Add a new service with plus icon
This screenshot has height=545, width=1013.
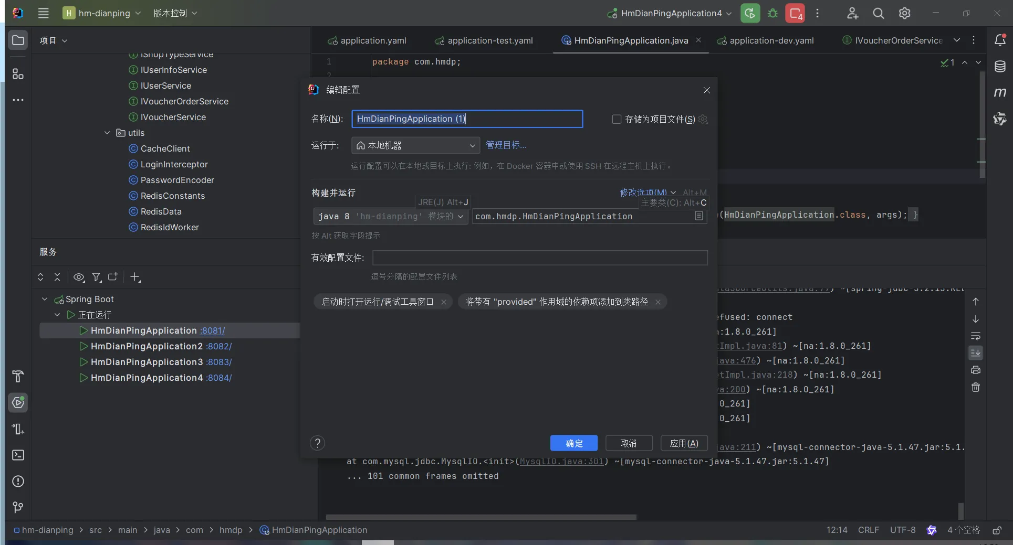pos(135,277)
